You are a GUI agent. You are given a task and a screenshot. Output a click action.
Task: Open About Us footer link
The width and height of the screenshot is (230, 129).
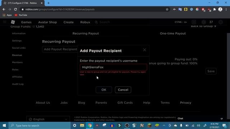(x=43, y=103)
